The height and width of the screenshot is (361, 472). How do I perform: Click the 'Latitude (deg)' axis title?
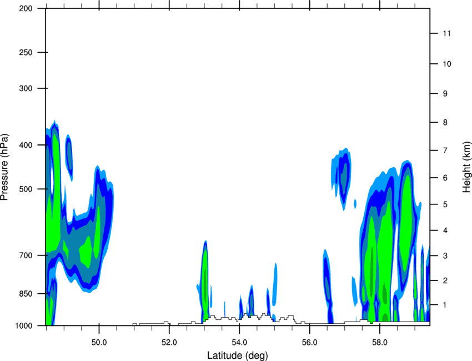click(x=238, y=355)
